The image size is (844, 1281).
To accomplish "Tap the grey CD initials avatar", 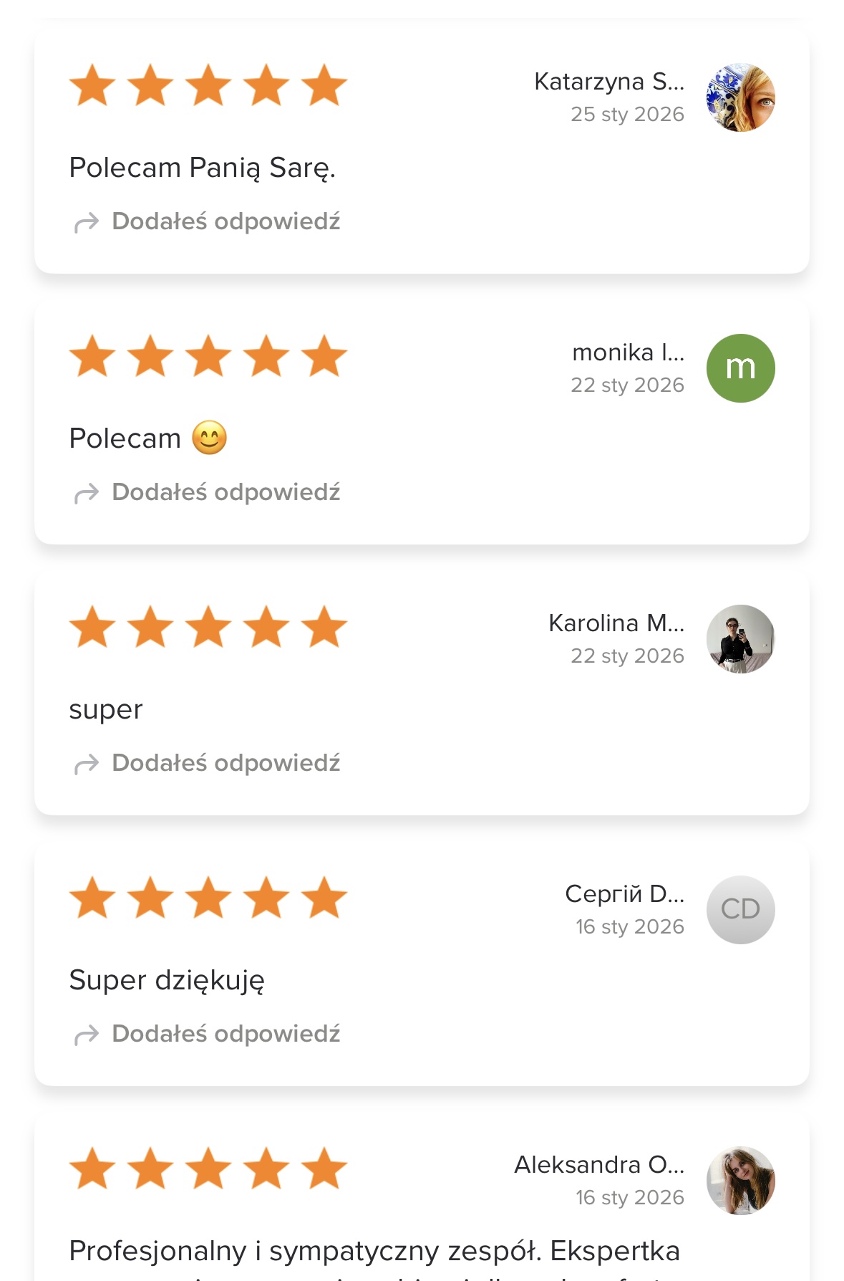I will click(x=740, y=910).
